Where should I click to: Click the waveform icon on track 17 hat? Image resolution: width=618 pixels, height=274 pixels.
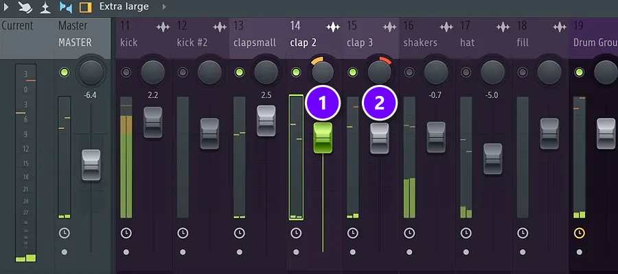pos(503,27)
